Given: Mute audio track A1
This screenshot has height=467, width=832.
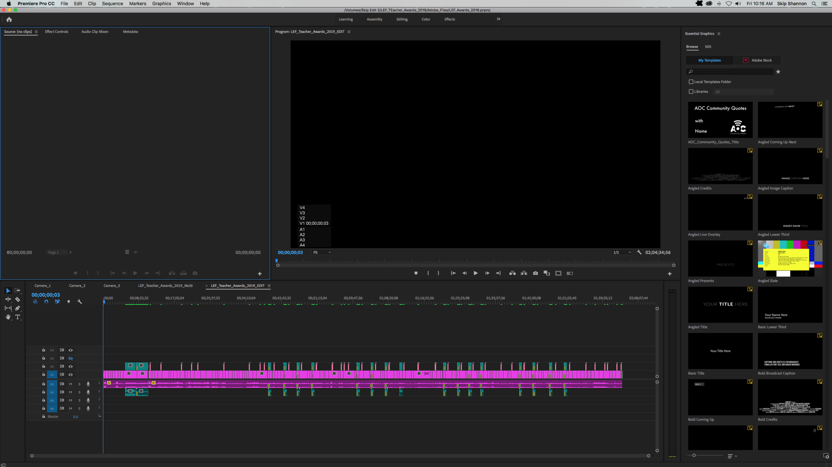Looking at the screenshot, I should click(x=71, y=384).
